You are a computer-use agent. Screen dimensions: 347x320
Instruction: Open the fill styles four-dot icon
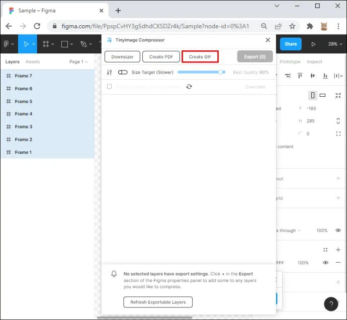pyautogui.click(x=325, y=250)
